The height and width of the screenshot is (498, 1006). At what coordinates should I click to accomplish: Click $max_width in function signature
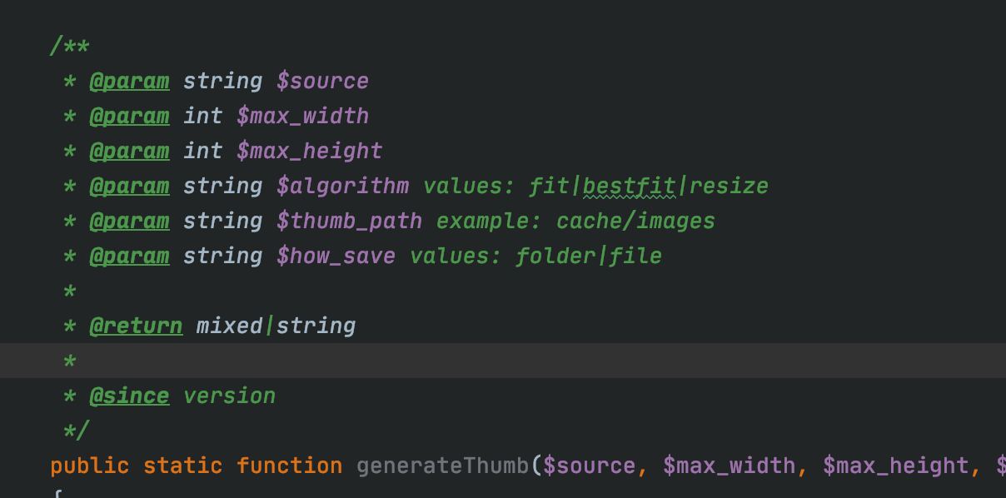pos(729,466)
